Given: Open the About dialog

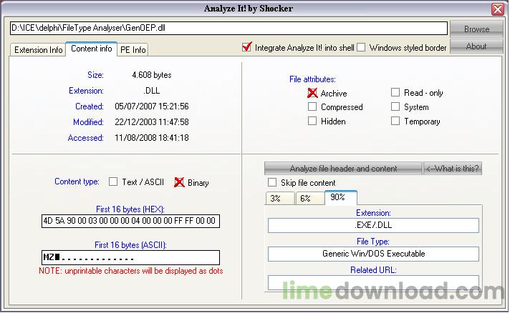Looking at the screenshot, I should pos(476,46).
